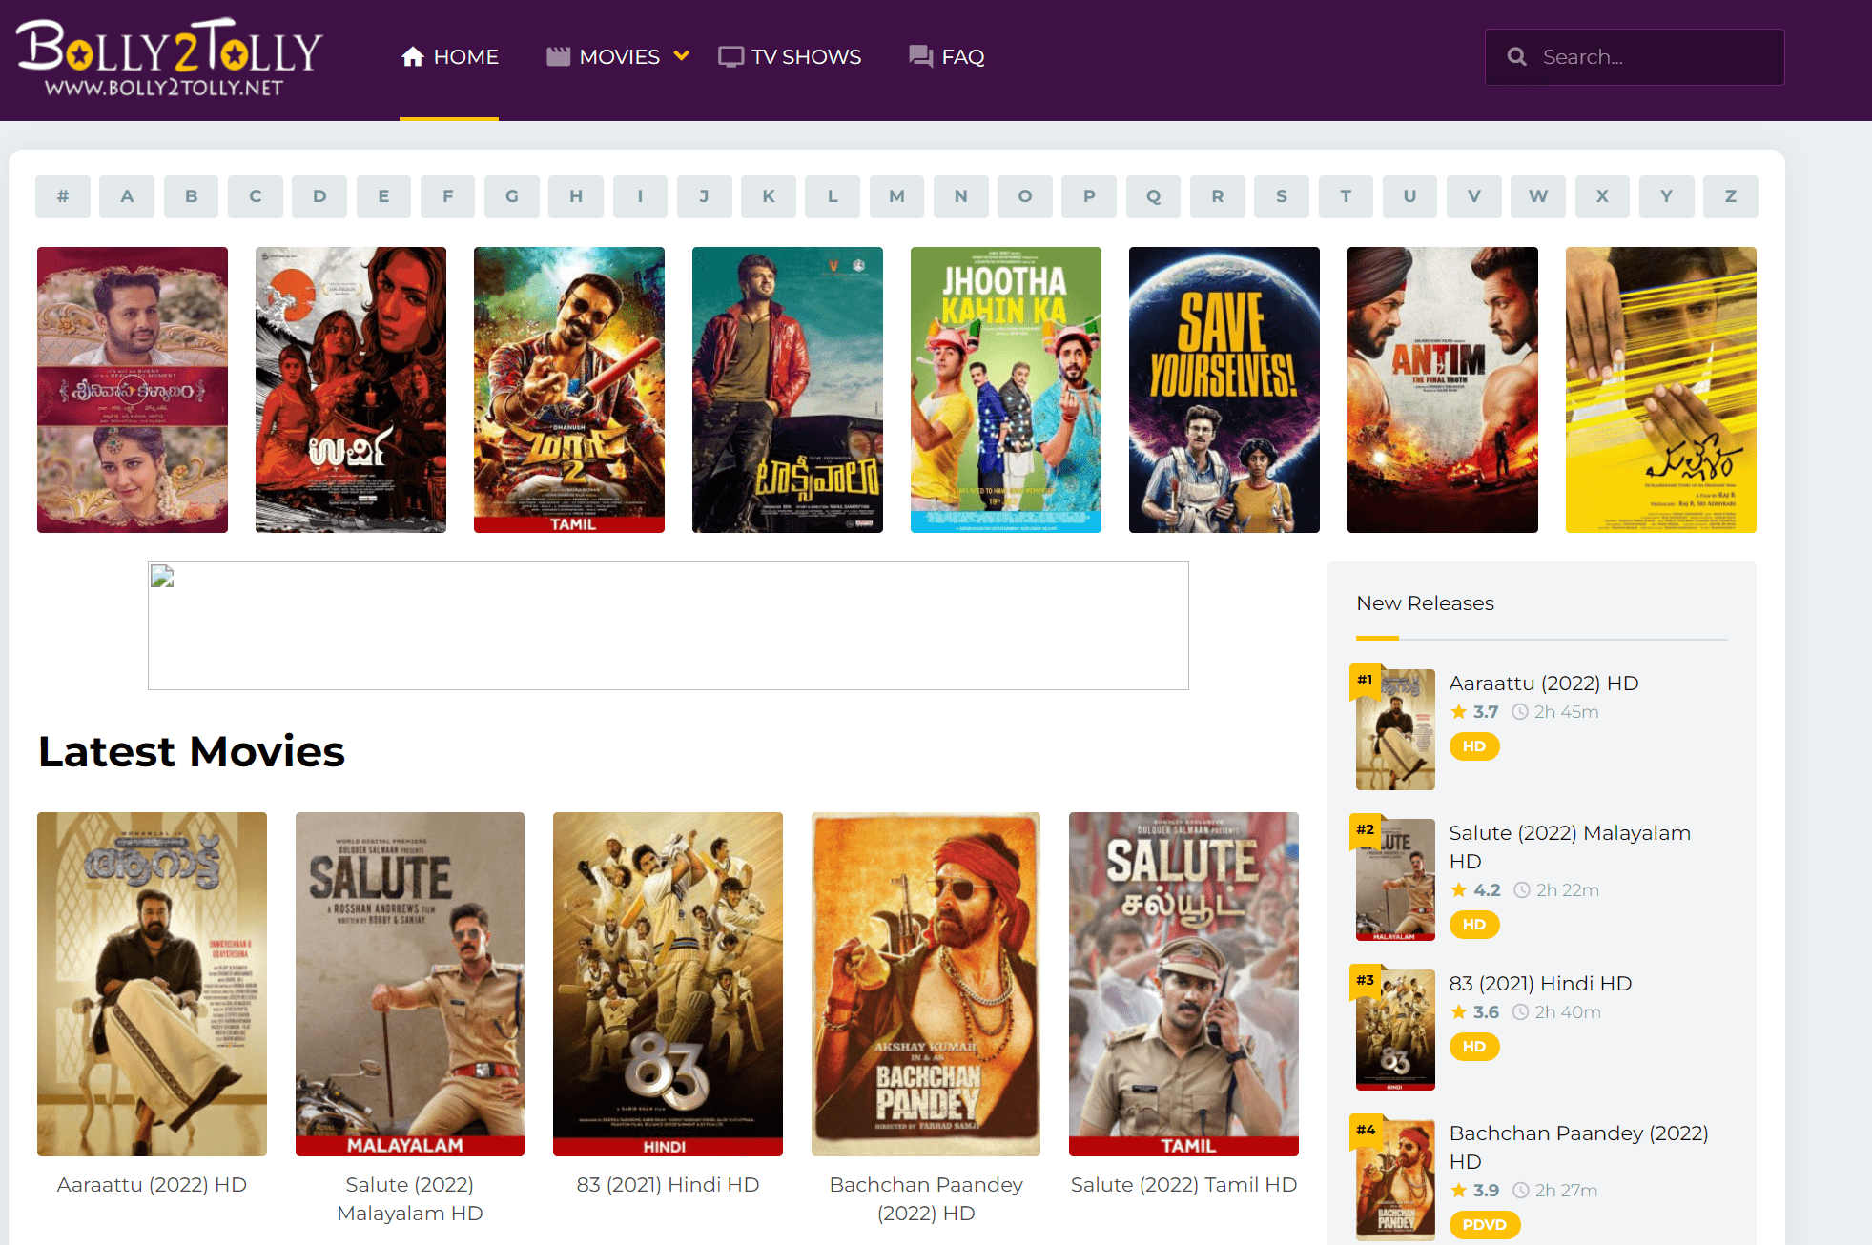This screenshot has width=1872, height=1245.
Task: Filter movies by letter S
Action: (1282, 196)
